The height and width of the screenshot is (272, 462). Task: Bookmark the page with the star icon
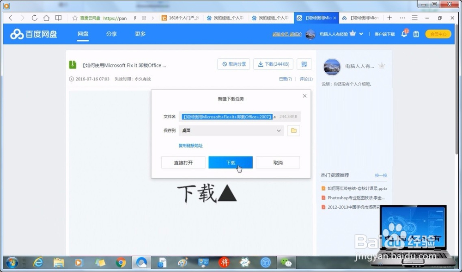(75, 18)
